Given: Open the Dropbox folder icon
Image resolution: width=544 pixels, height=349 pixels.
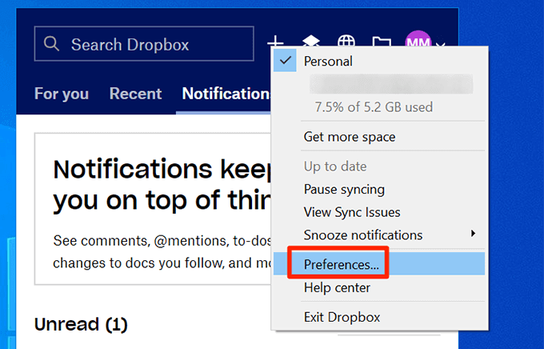Looking at the screenshot, I should [x=382, y=42].
